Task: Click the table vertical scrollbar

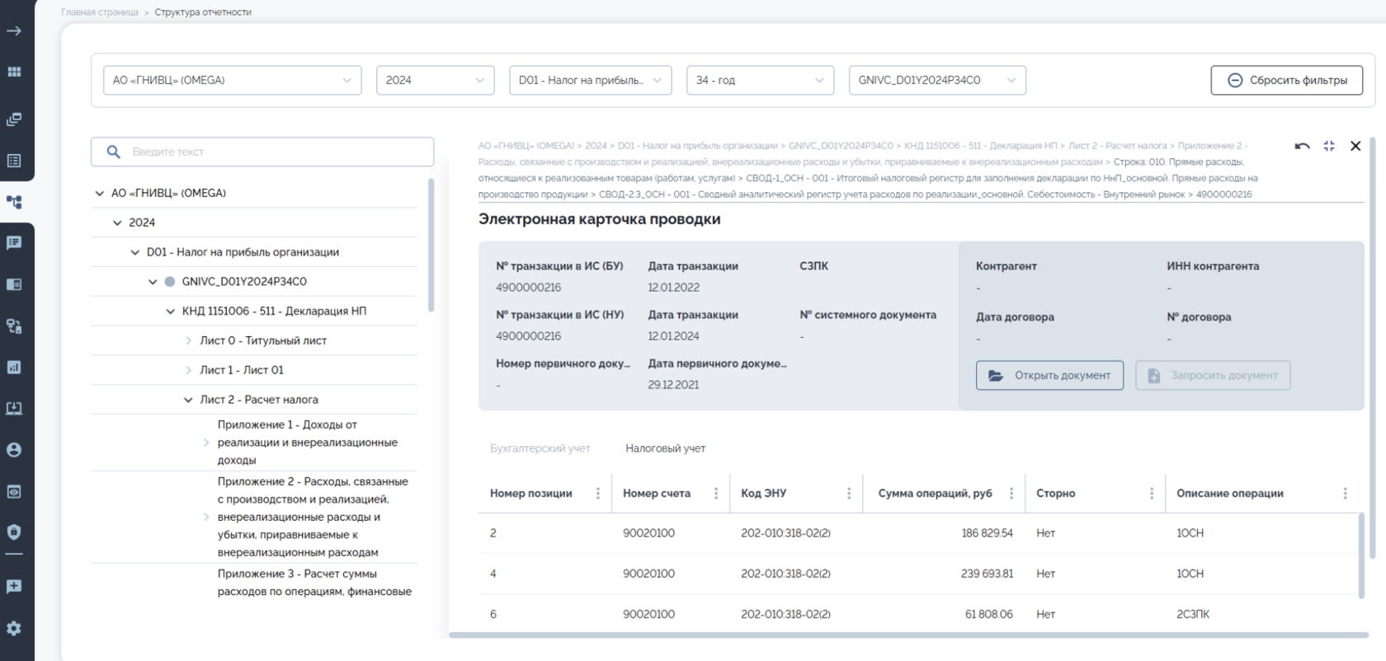Action: 1361,555
